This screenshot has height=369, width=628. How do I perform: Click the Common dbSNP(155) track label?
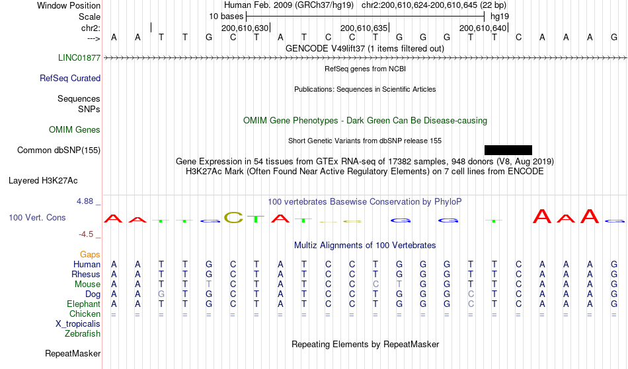point(59,151)
